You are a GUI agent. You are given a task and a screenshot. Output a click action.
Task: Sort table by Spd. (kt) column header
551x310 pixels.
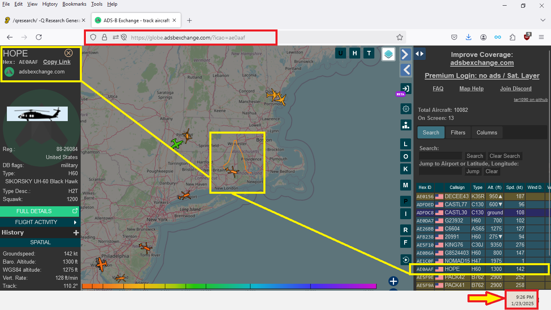click(x=514, y=187)
